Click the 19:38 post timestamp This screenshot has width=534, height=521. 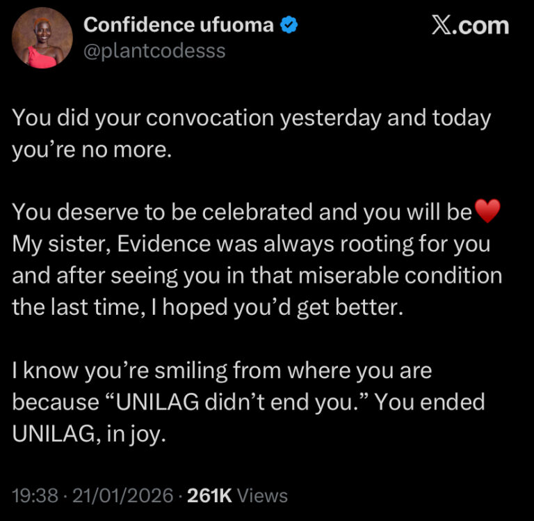[x=35, y=496]
